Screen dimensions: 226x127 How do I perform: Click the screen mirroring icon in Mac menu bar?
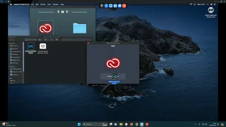tap(195, 5)
